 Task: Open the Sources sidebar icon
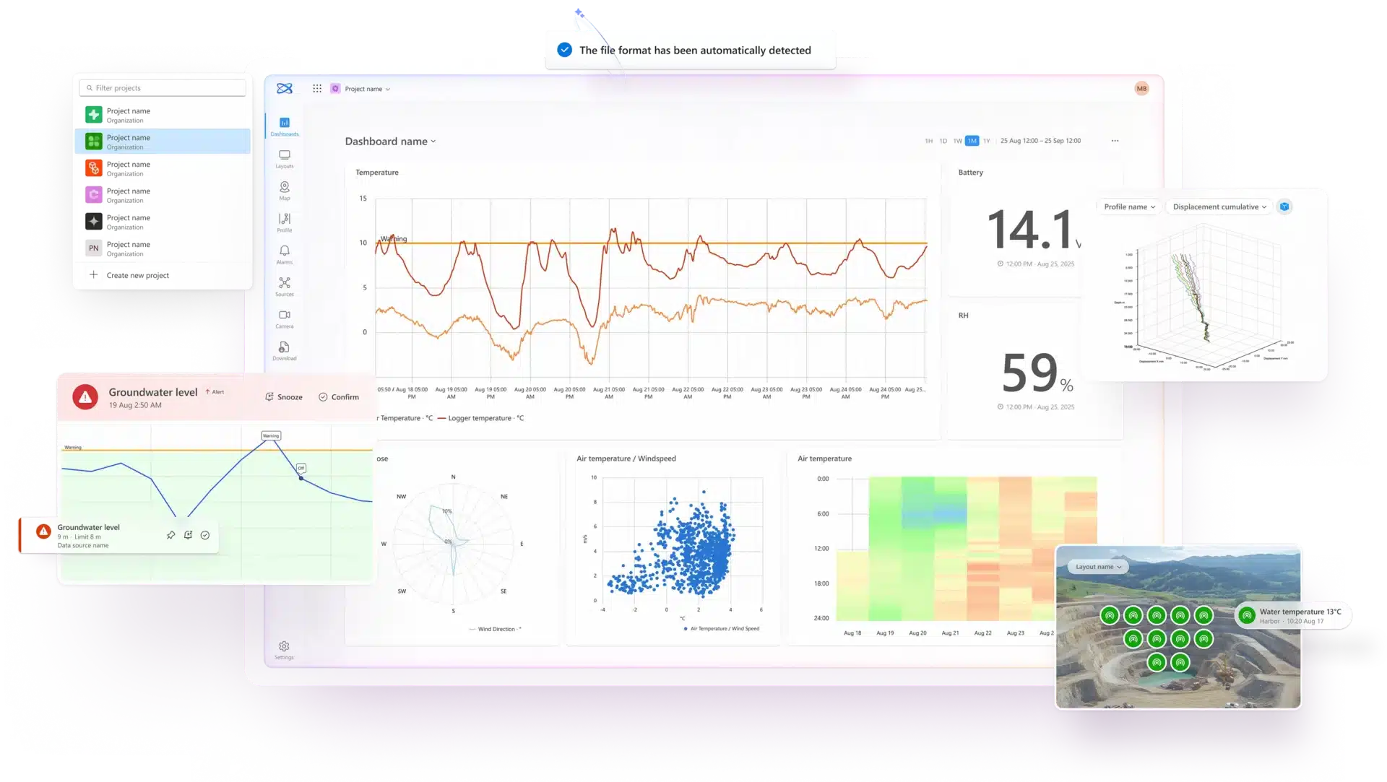[285, 284]
